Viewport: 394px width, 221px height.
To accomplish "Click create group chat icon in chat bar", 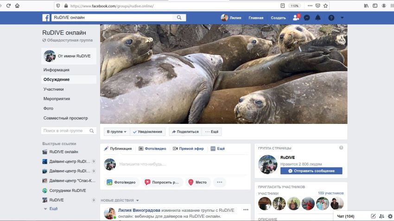I will (381, 216).
